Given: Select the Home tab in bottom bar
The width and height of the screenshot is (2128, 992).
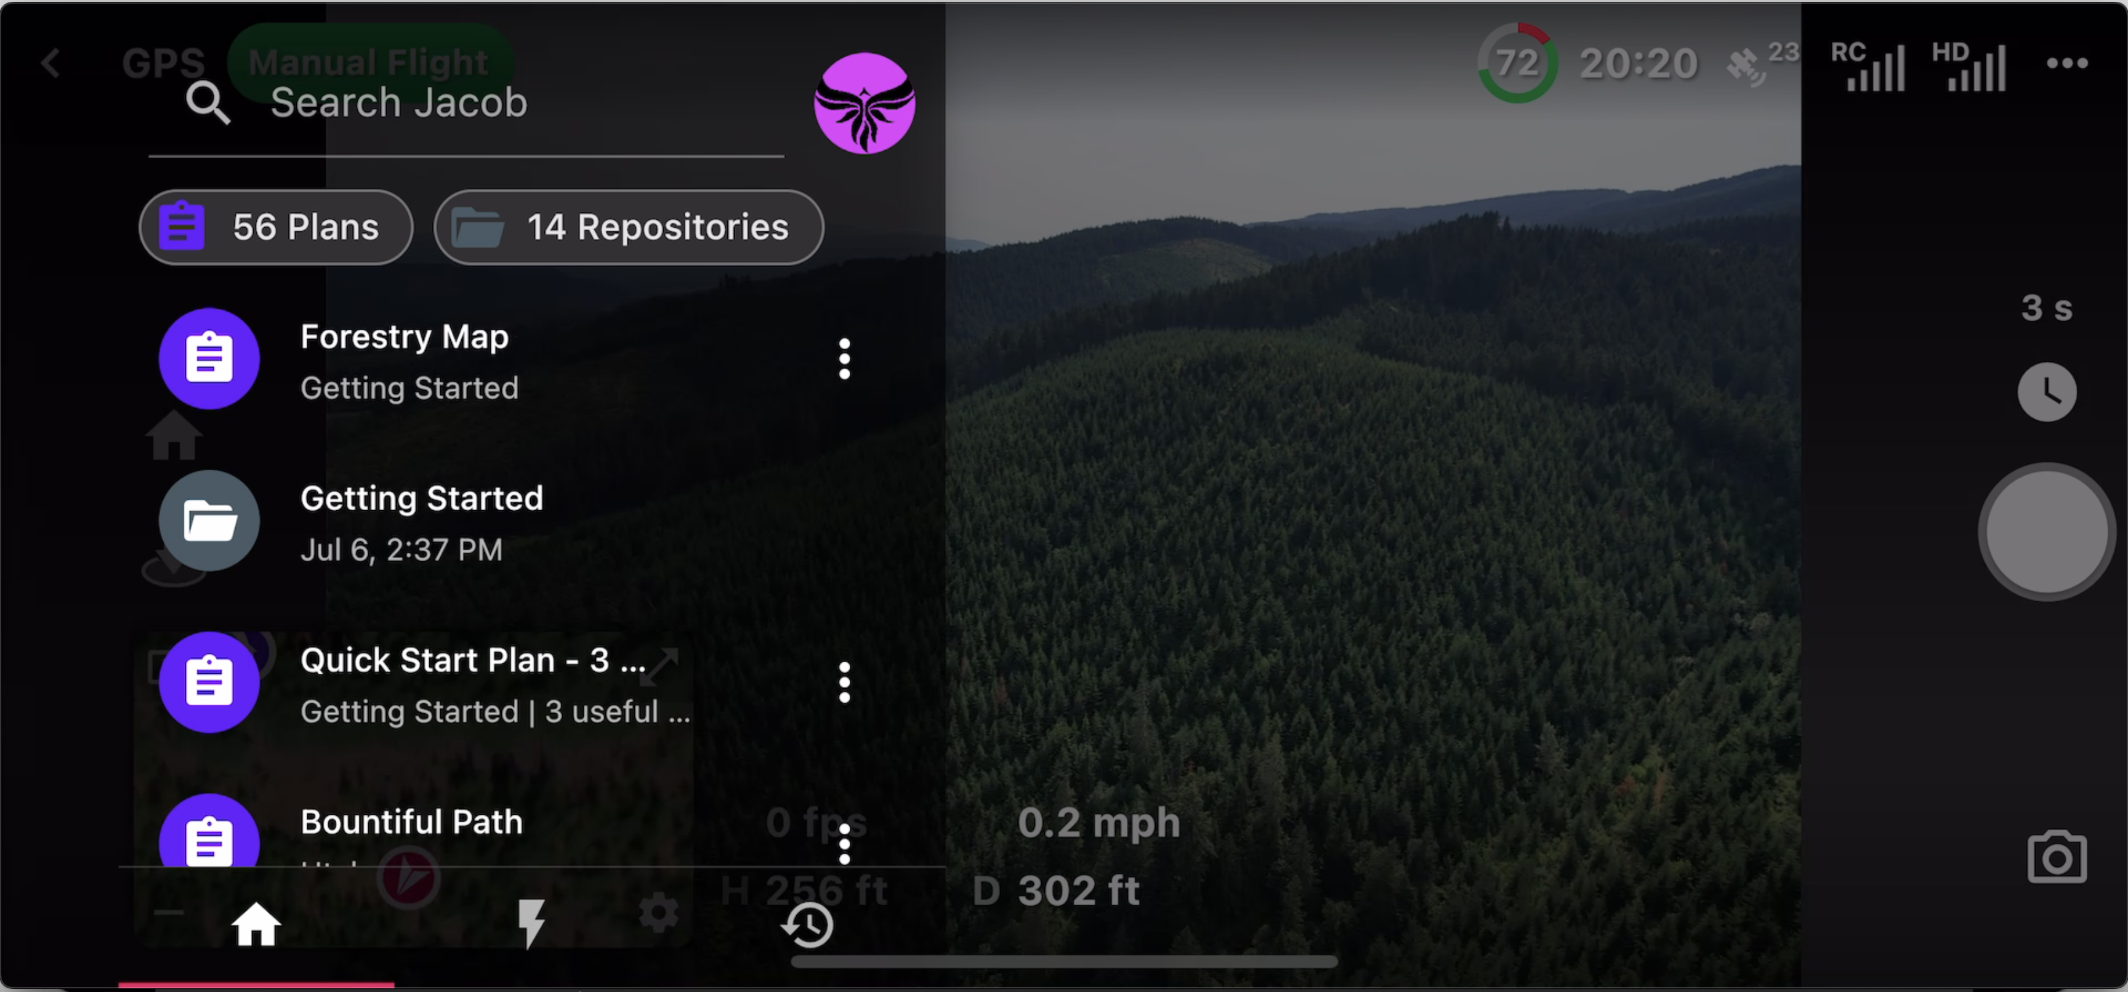Looking at the screenshot, I should 256,924.
